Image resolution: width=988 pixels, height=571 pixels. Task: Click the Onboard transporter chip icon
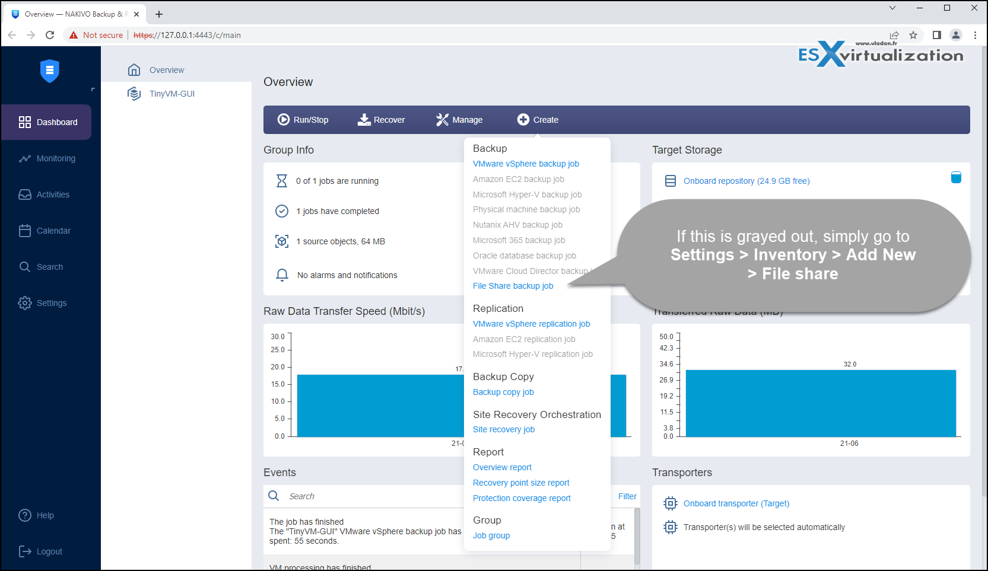671,503
